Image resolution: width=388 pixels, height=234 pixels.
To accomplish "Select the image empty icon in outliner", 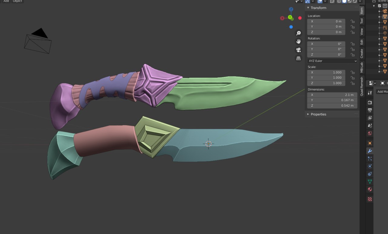I will [x=385, y=28].
